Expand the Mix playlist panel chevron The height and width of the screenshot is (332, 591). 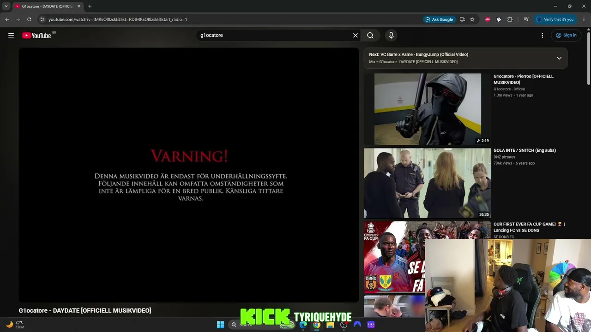pos(559,58)
